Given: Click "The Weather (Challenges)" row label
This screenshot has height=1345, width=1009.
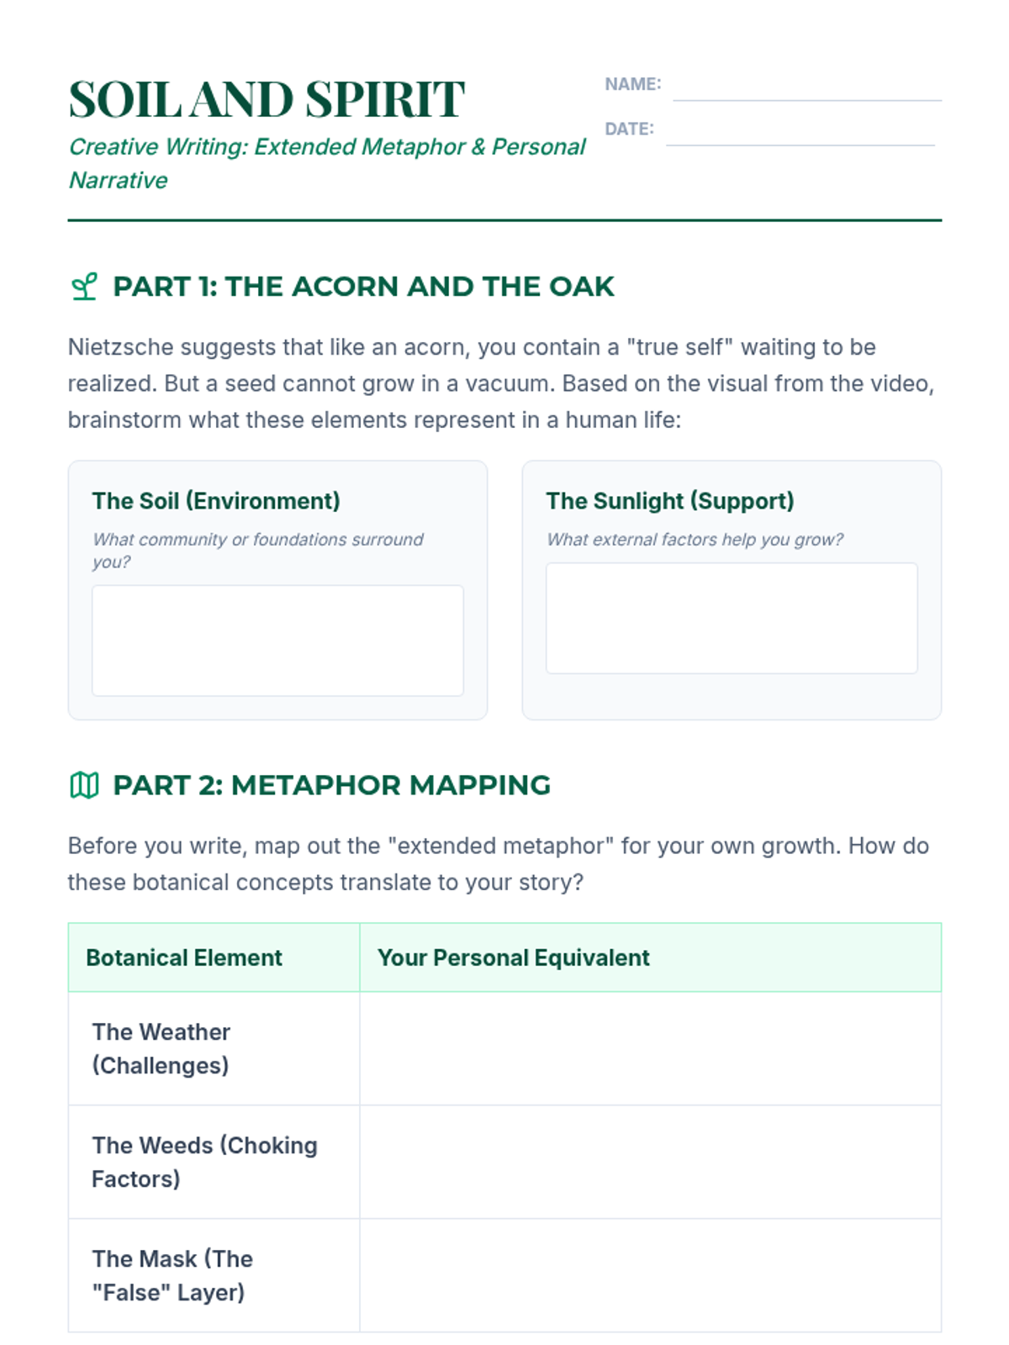Looking at the screenshot, I should (x=161, y=1048).
